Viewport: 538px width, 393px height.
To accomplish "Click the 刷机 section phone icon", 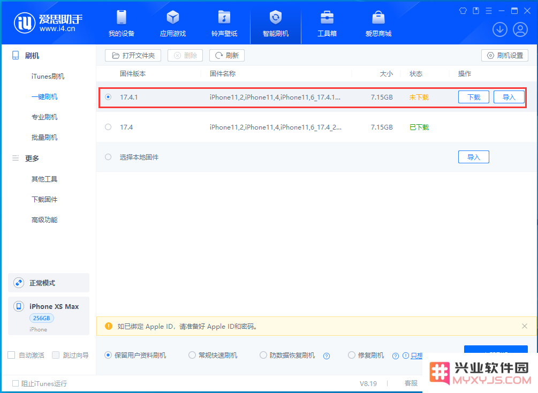I will click(x=16, y=55).
